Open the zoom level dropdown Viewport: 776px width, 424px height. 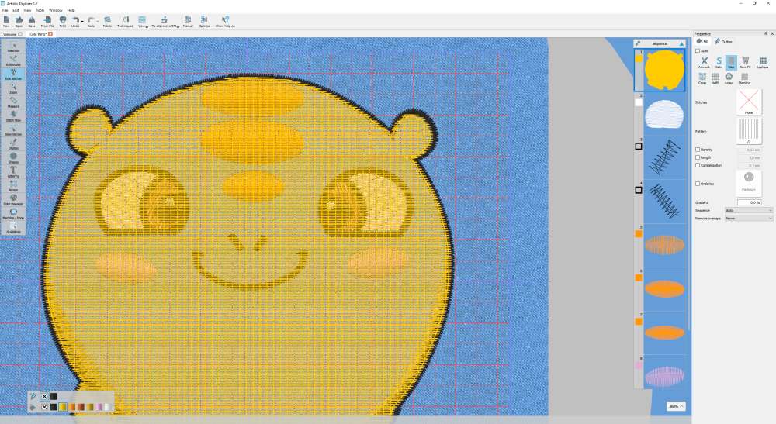675,406
